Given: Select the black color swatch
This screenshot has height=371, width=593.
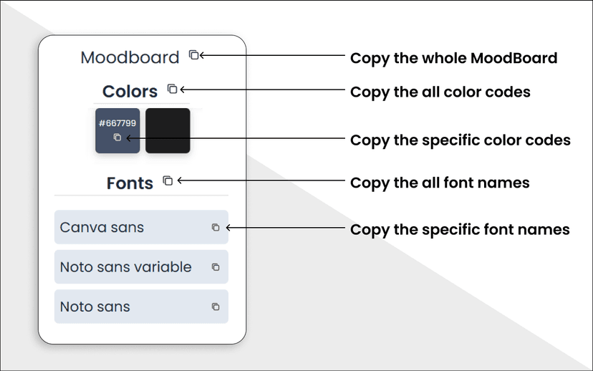Looking at the screenshot, I should coord(168,130).
